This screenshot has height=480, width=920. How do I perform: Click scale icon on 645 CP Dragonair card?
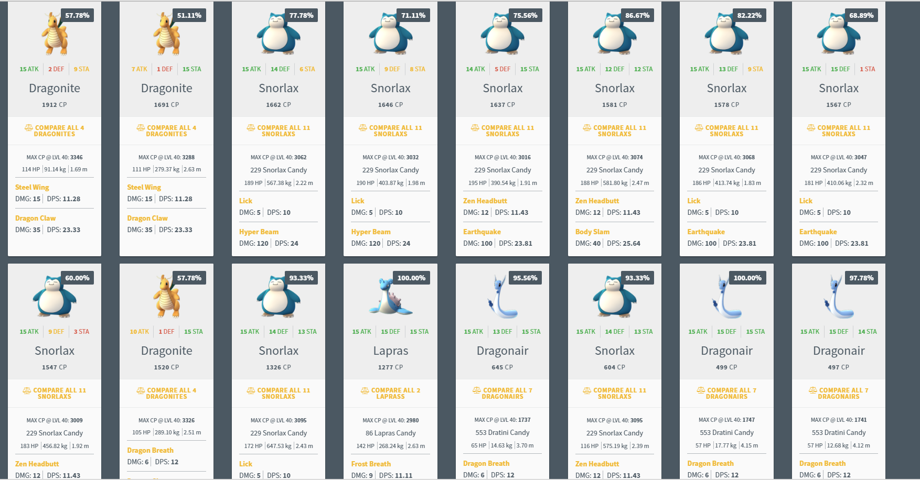click(477, 390)
